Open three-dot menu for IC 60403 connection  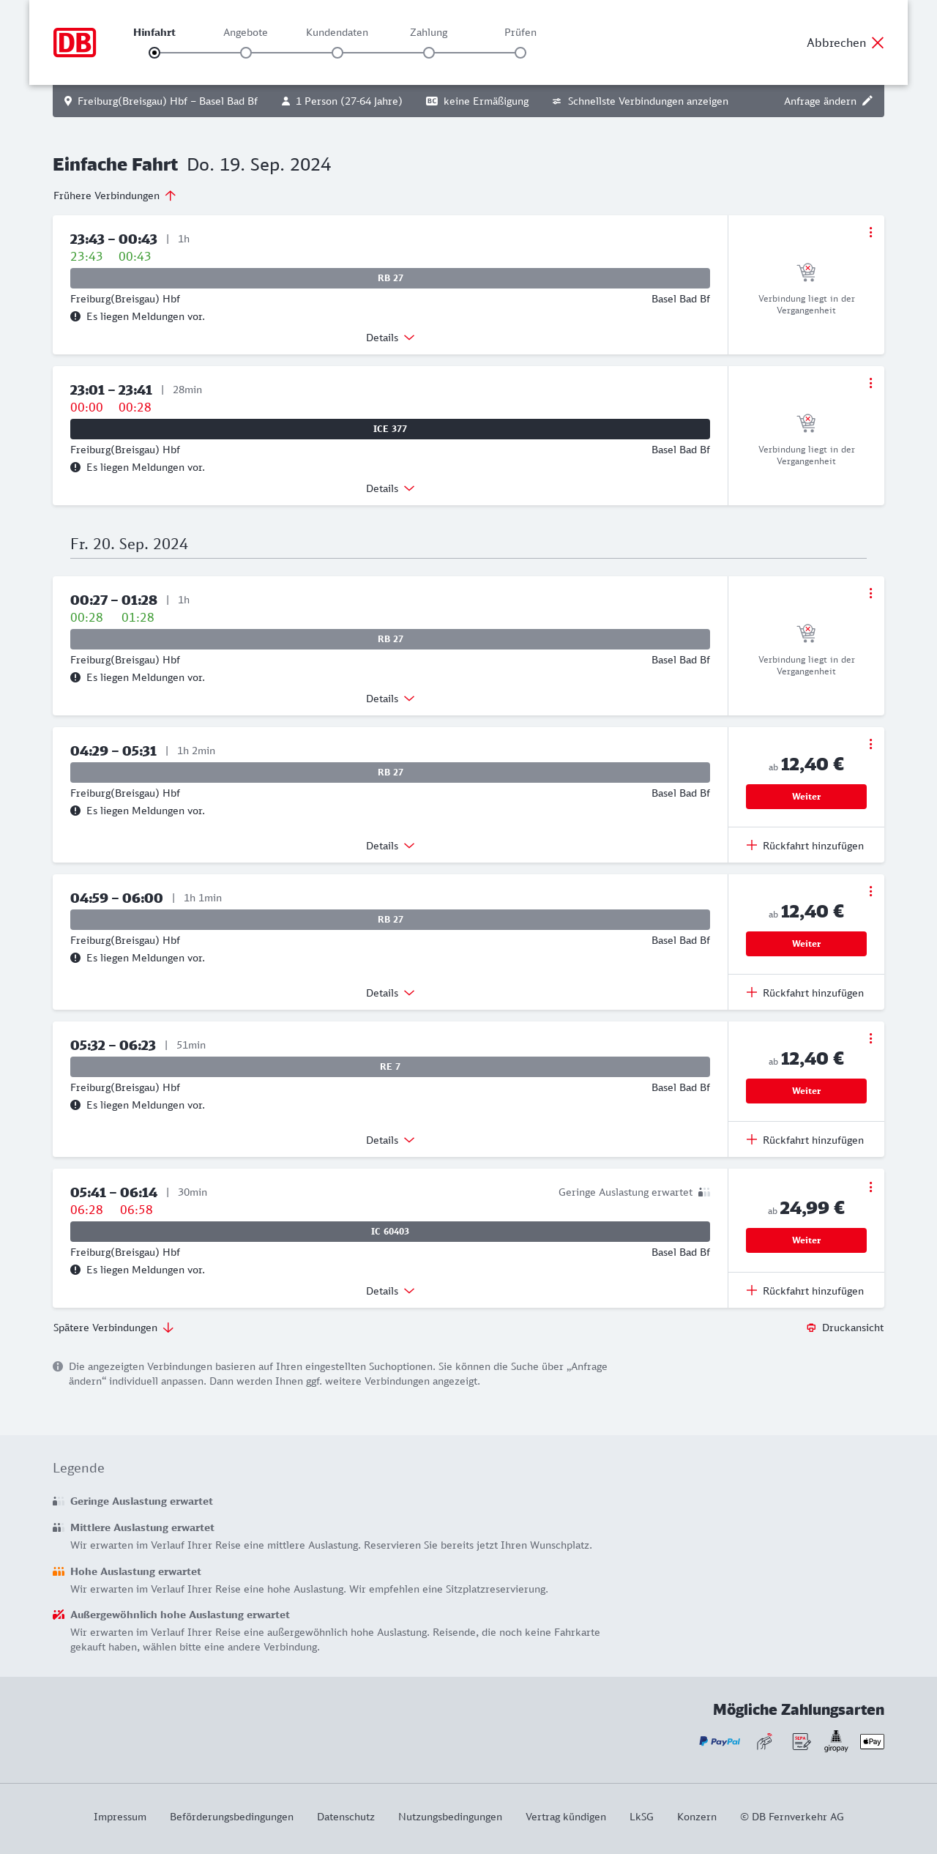pos(870,1187)
